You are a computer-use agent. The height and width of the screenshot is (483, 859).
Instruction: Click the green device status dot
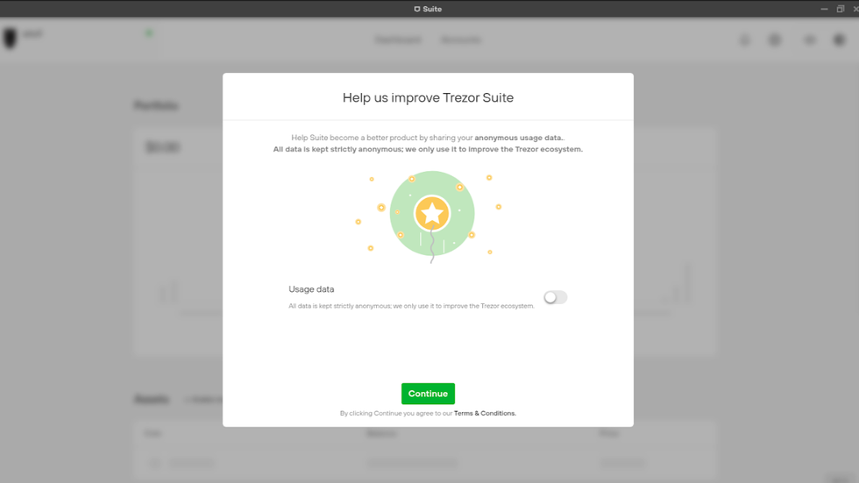(x=149, y=34)
